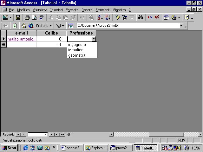Click the New Object toolbar icon
The width and height of the screenshot is (203, 152).
[174, 17]
